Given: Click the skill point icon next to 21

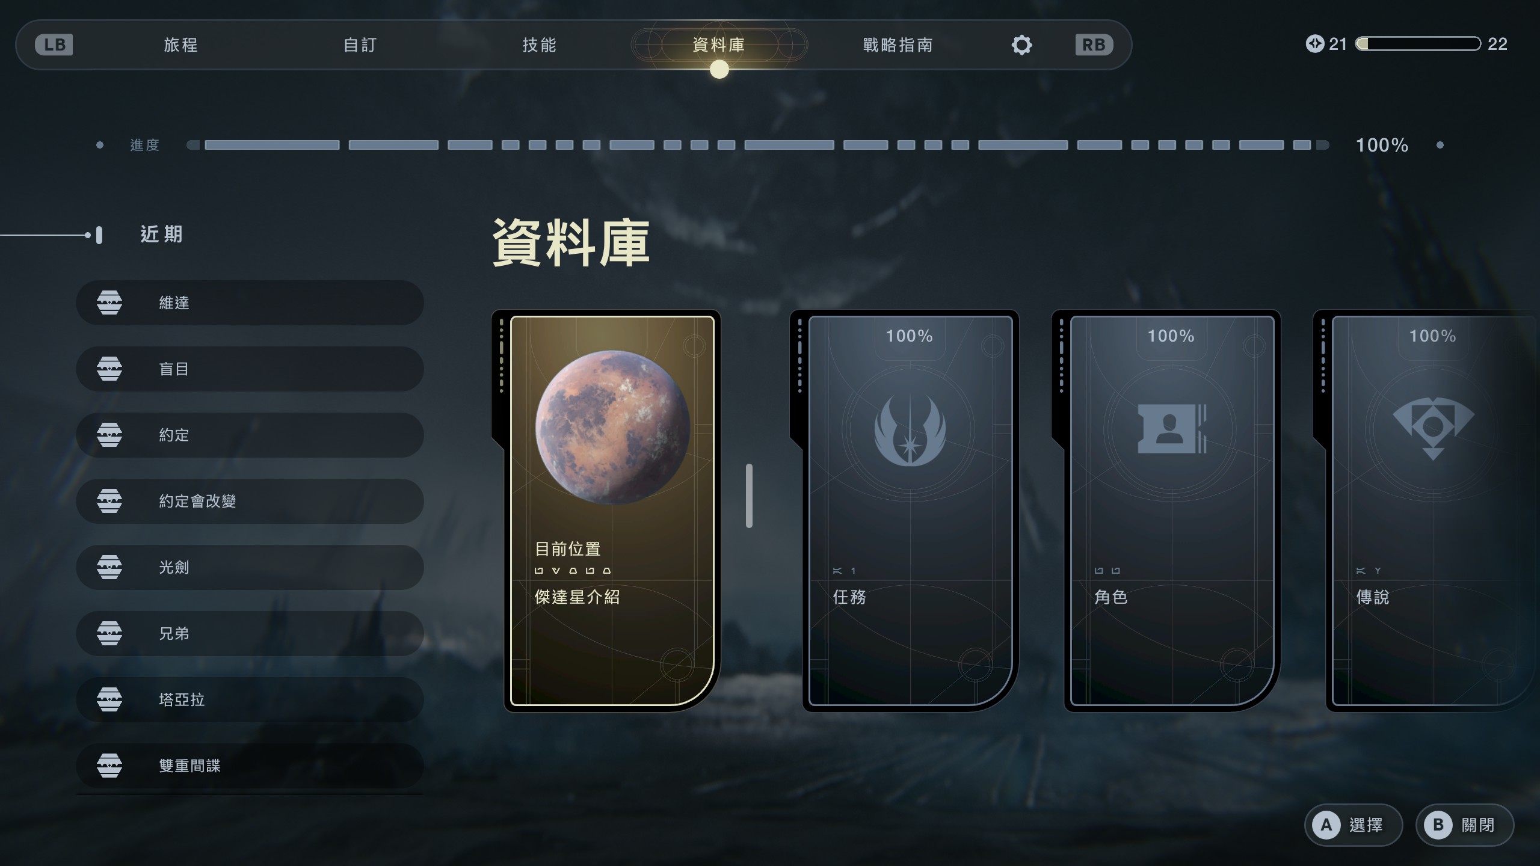Looking at the screenshot, I should (1315, 44).
